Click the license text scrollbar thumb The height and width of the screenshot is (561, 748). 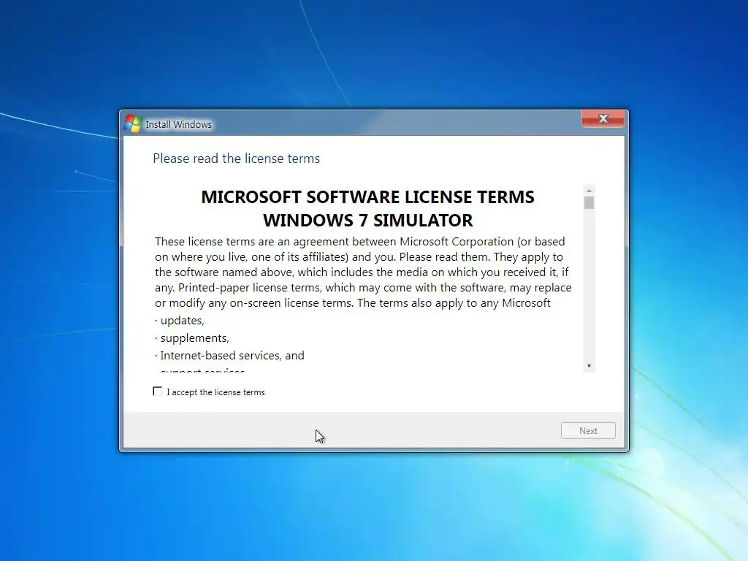click(x=589, y=203)
